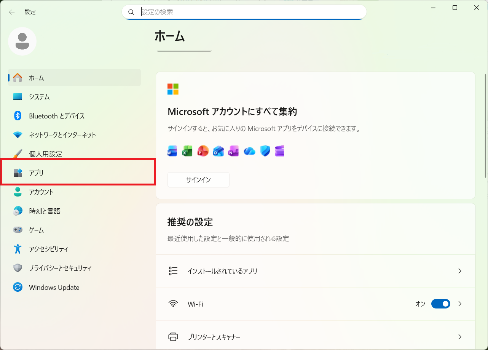488x350 pixels.
Task: Open 個人用設定 category
Action: coord(75,154)
